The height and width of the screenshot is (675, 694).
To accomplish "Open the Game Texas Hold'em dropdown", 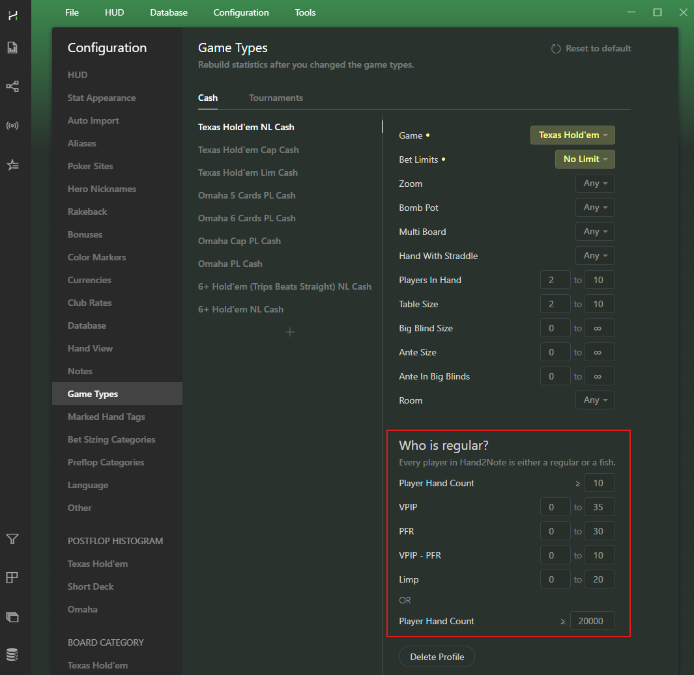I will point(573,135).
